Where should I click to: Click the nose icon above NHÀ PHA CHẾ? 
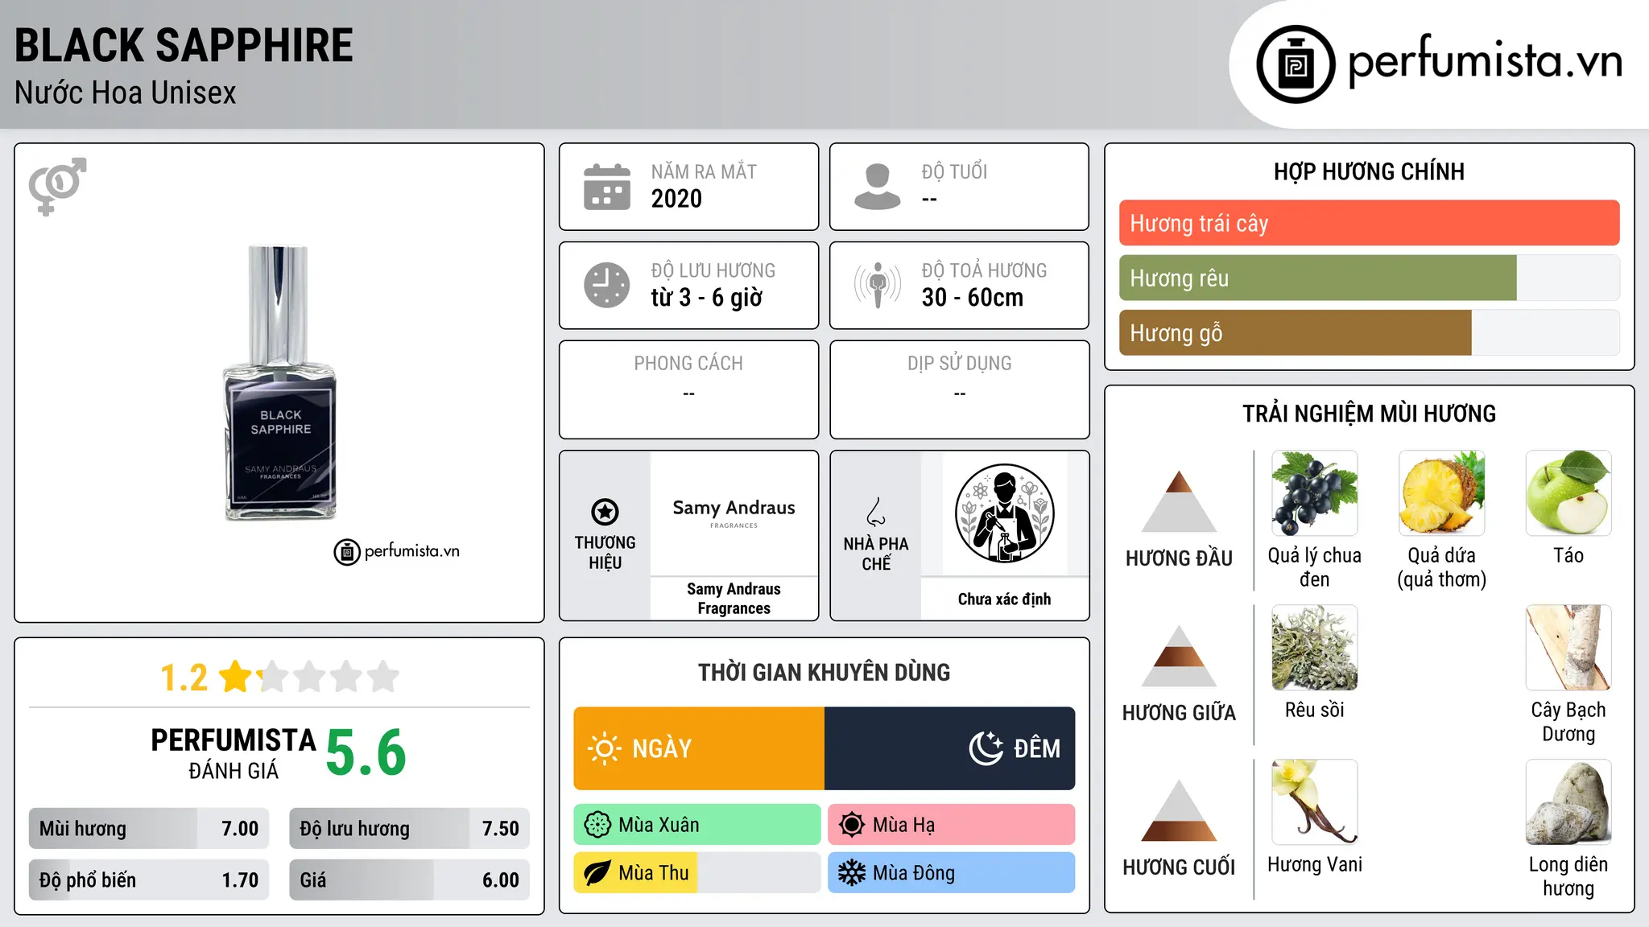(876, 512)
